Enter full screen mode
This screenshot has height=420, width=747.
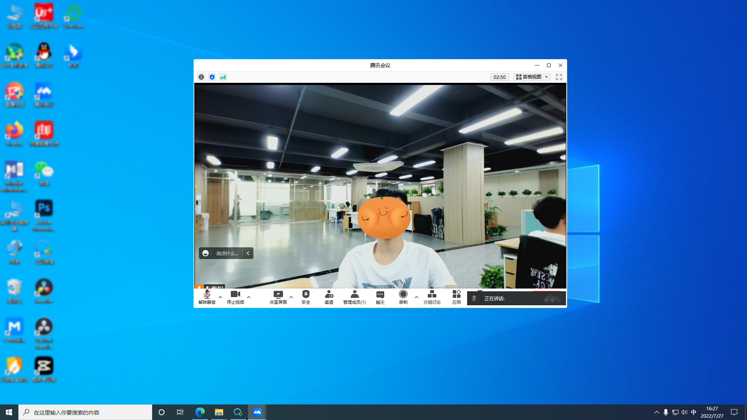pyautogui.click(x=559, y=77)
